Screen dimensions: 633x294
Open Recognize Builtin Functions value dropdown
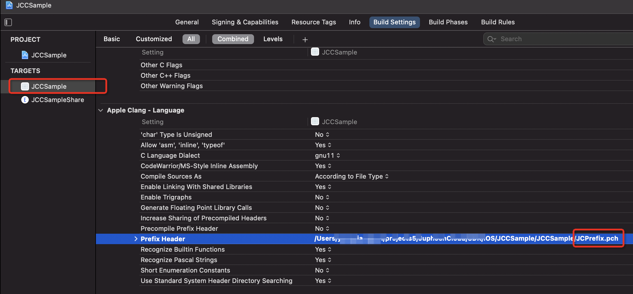pos(323,249)
